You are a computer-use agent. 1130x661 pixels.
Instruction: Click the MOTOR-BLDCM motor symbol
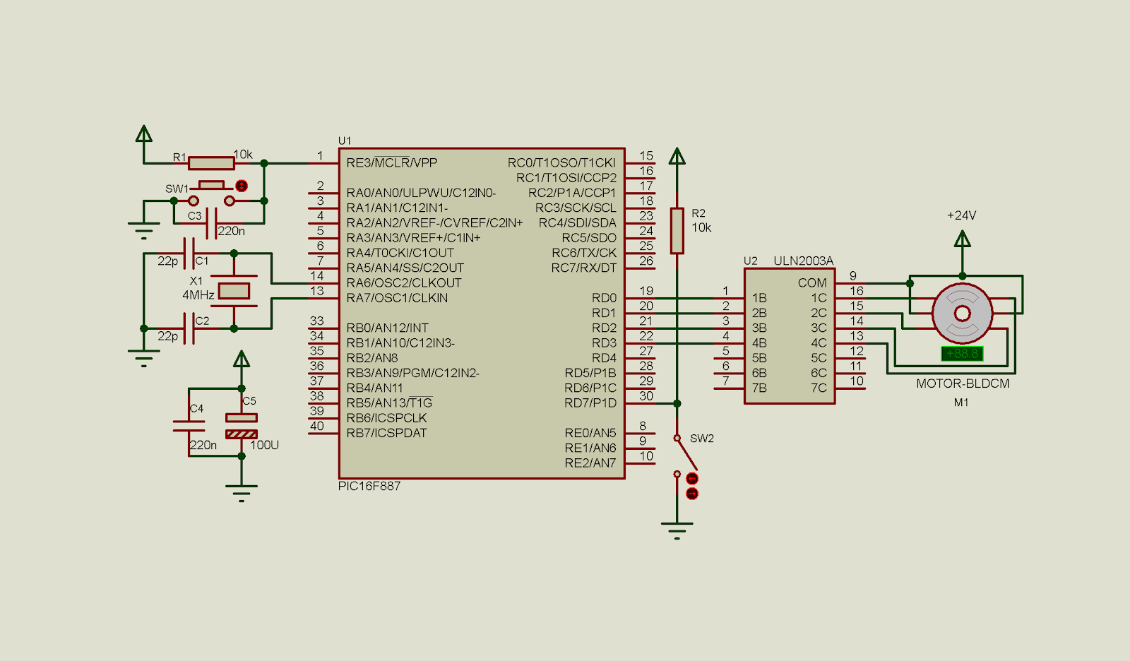[962, 313]
